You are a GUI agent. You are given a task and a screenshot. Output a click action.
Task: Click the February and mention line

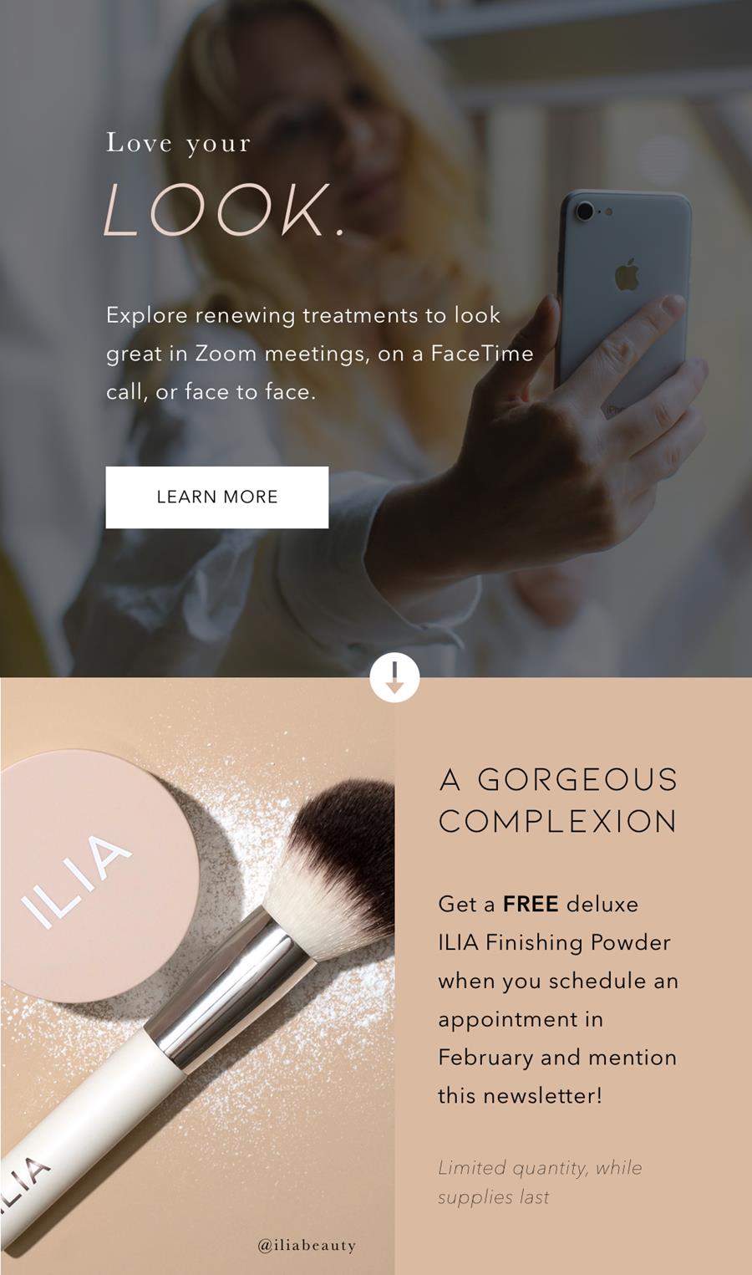point(557,1058)
